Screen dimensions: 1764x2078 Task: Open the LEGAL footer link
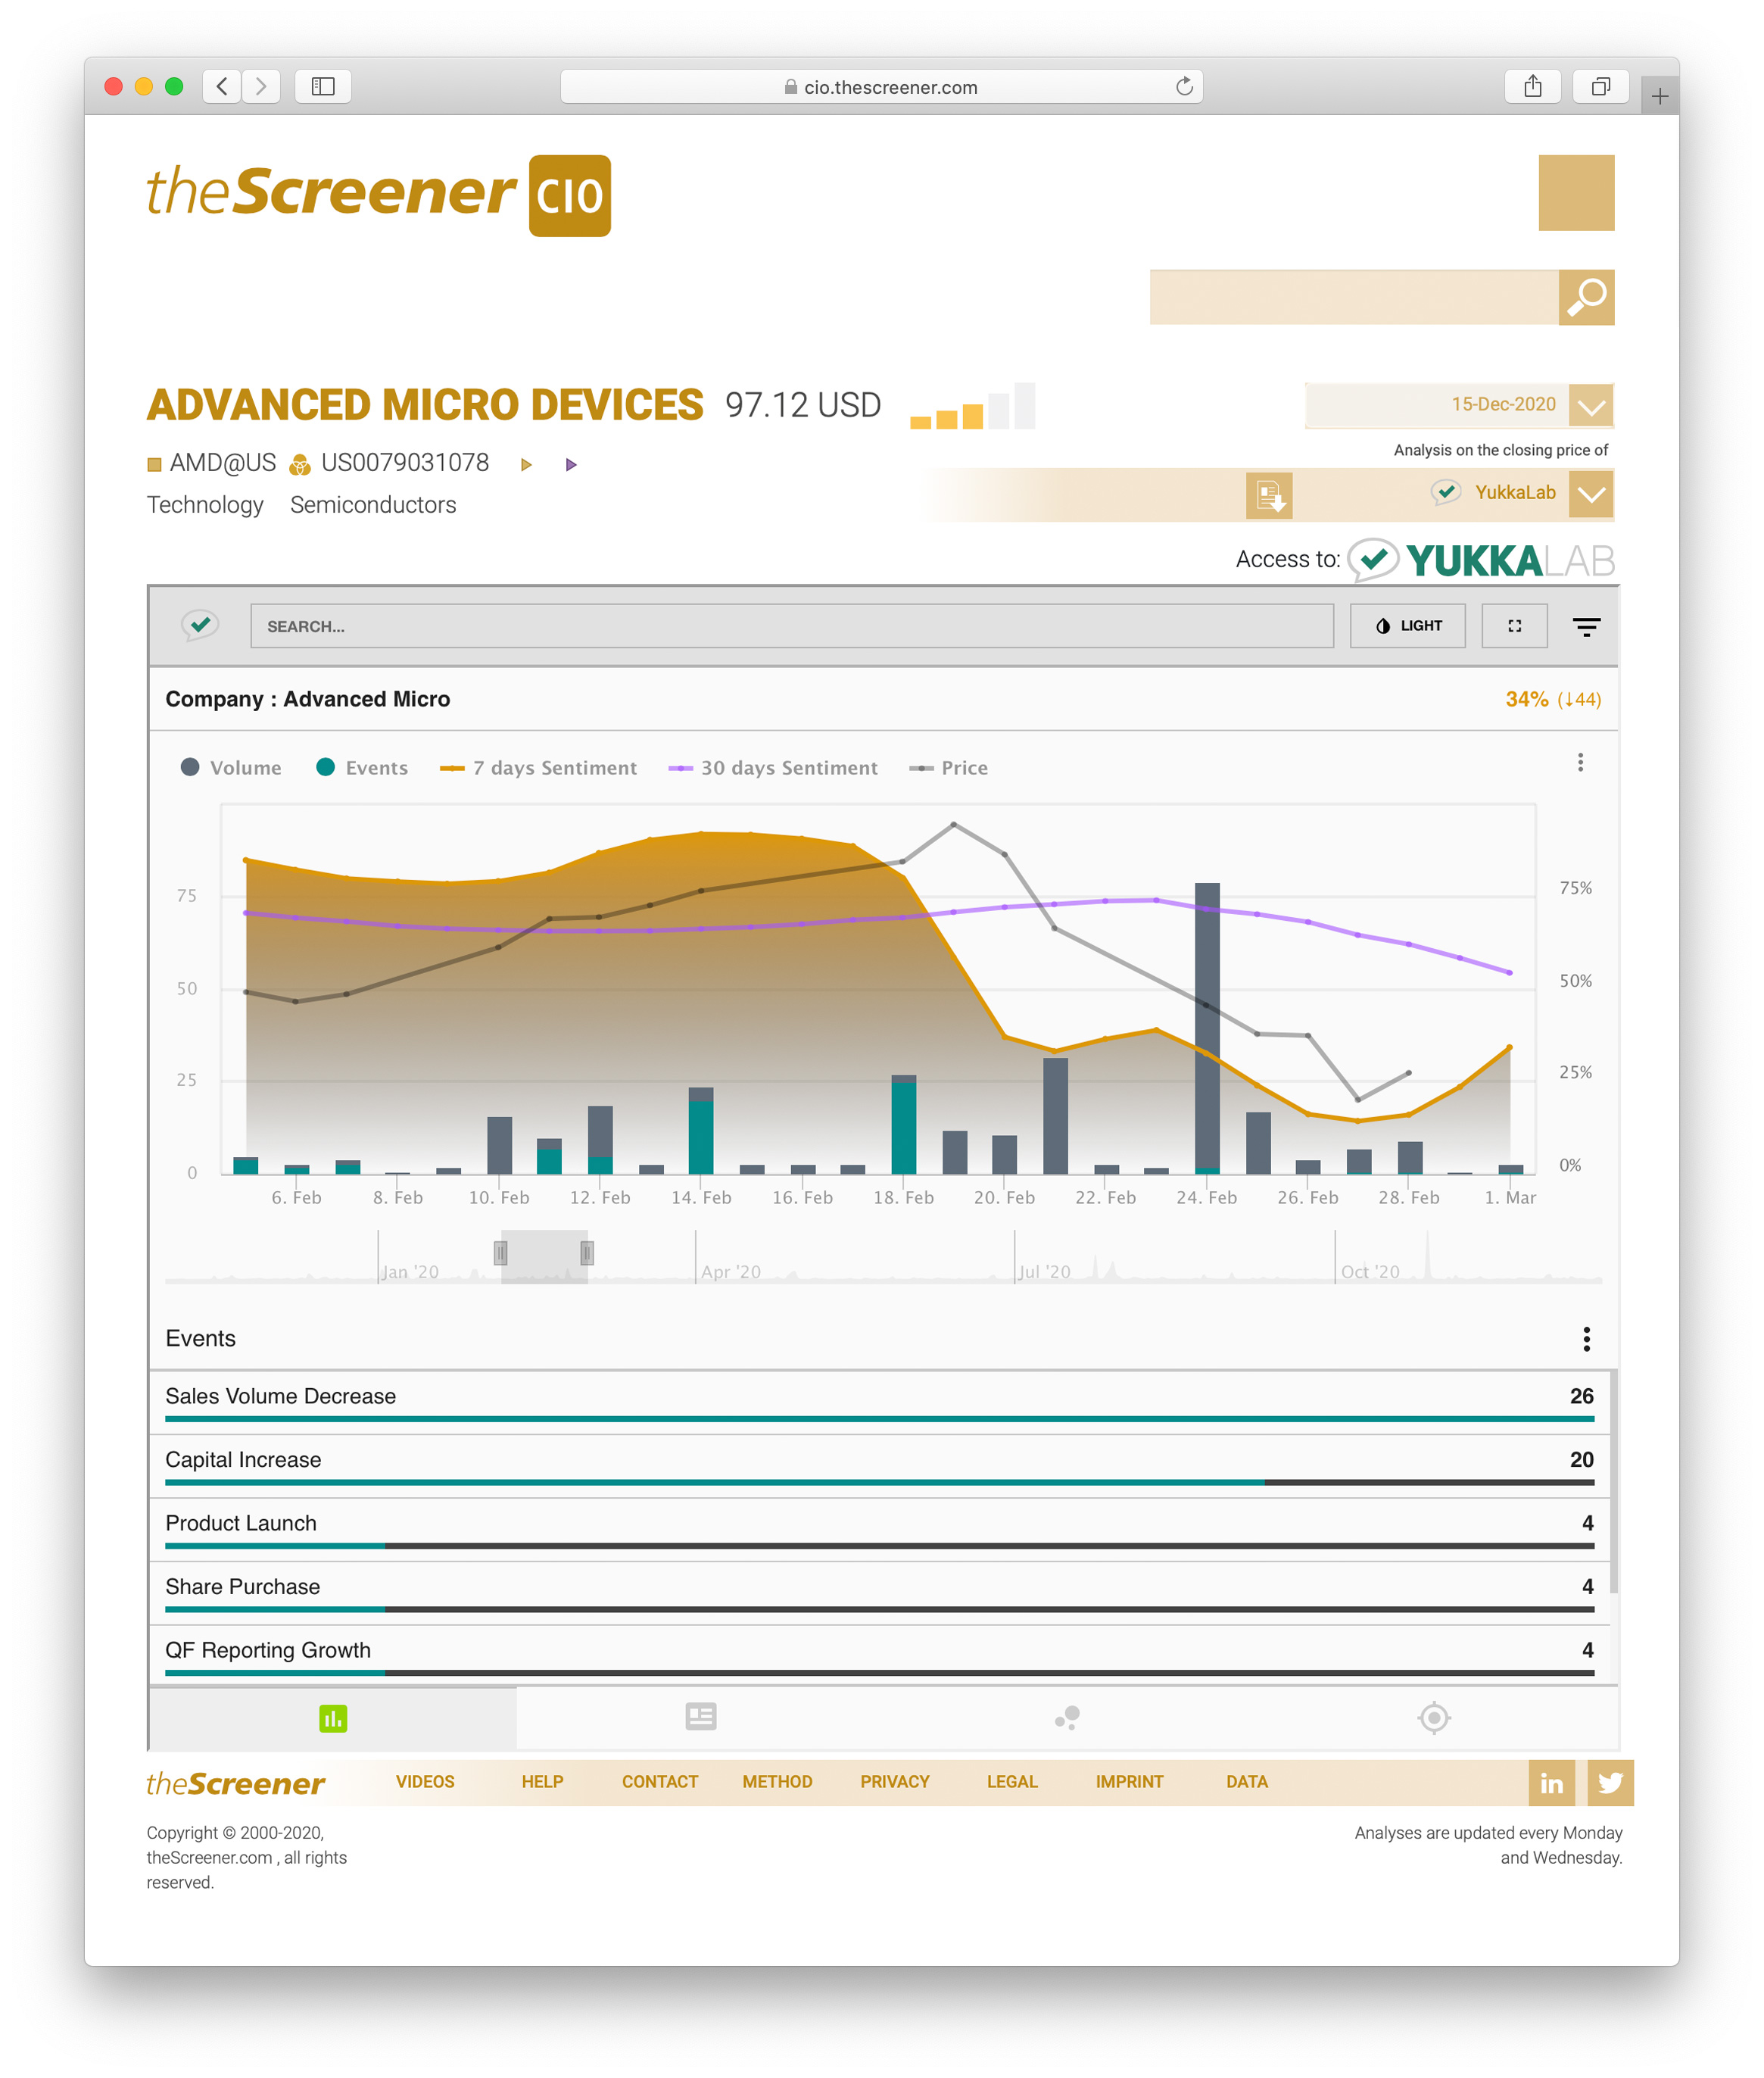point(1012,1782)
